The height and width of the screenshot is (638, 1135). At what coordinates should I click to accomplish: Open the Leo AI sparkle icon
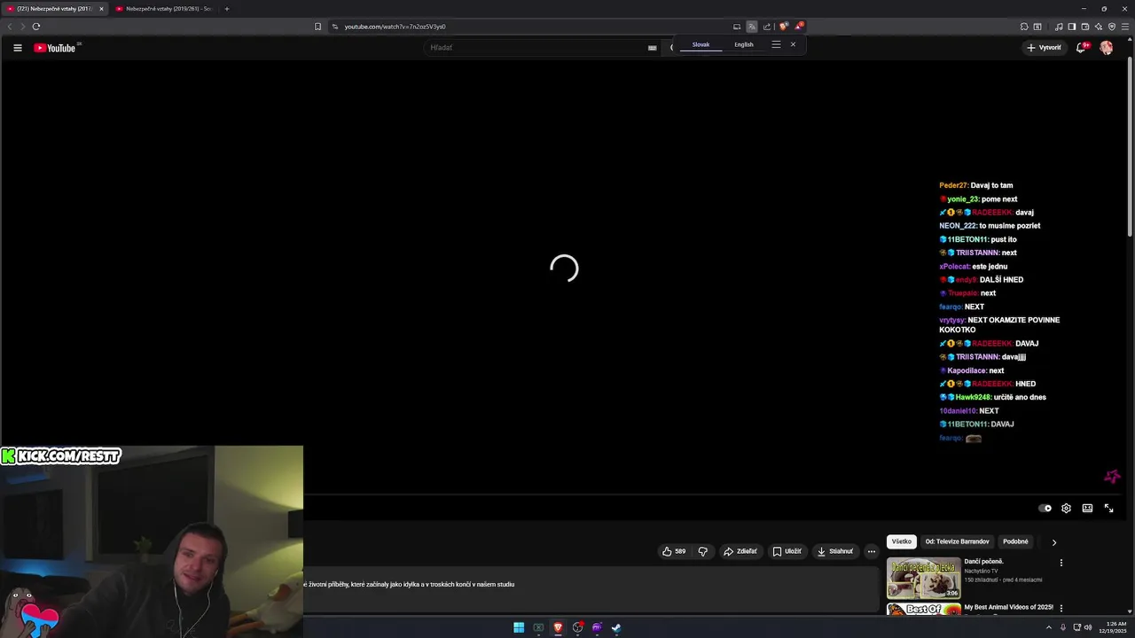1098,27
